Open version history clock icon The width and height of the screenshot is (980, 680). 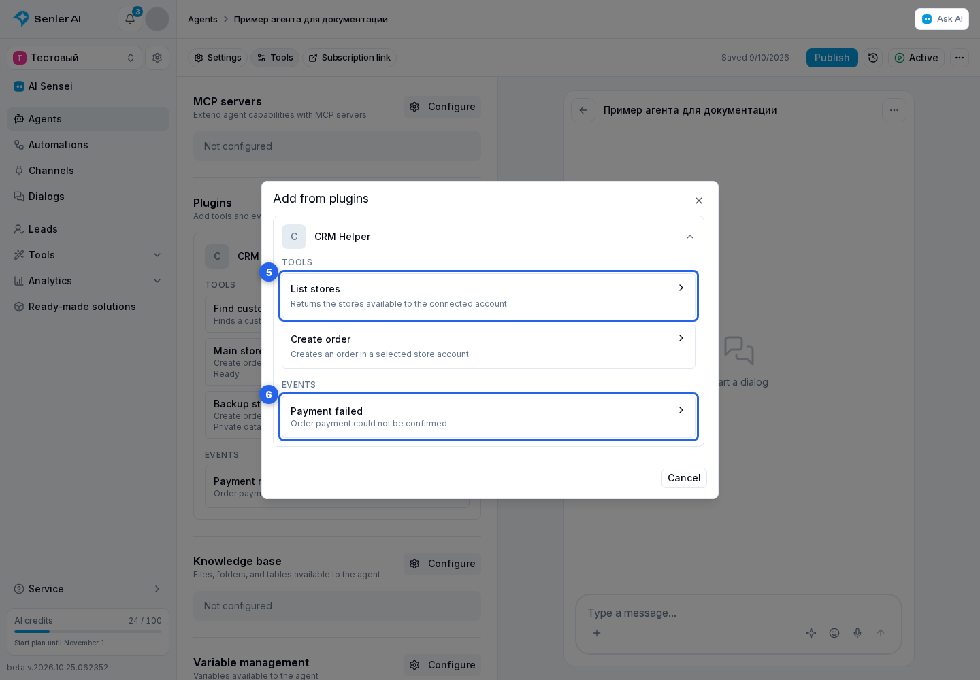pos(873,58)
